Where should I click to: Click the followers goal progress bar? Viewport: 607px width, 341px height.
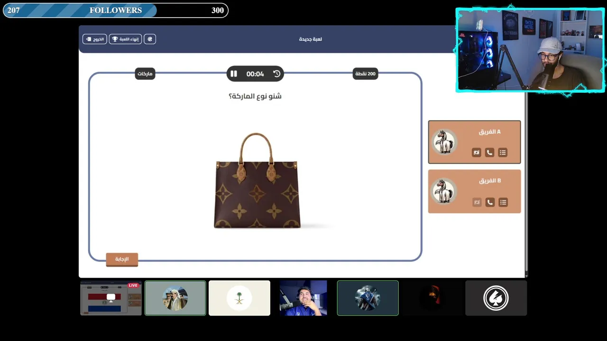pyautogui.click(x=115, y=10)
